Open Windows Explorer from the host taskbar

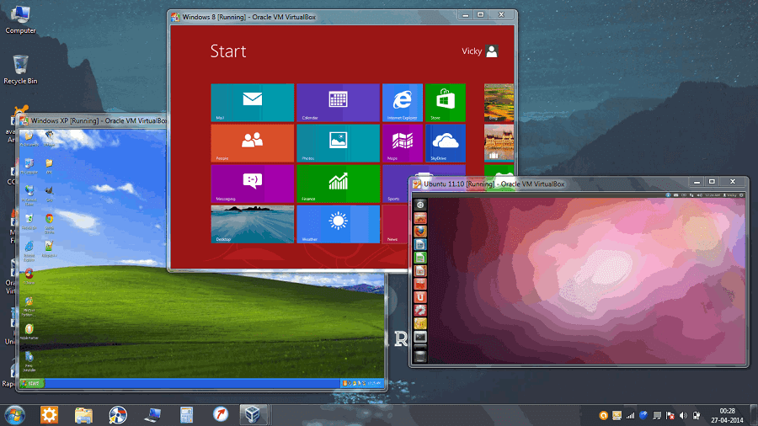[x=83, y=415]
